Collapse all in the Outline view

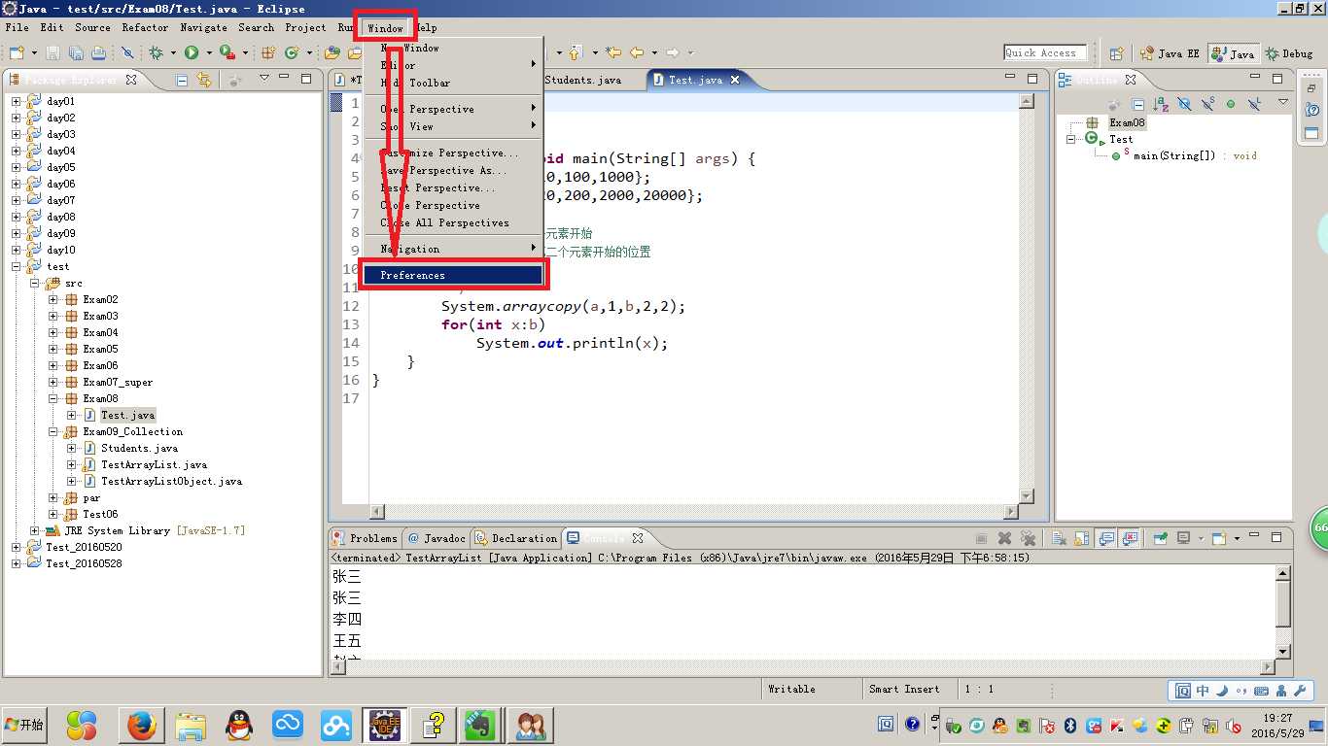[1138, 104]
